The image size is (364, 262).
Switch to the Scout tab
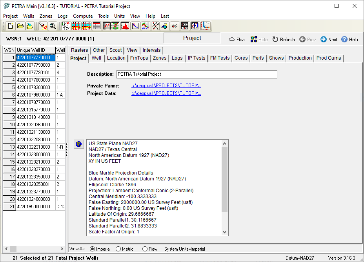pyautogui.click(x=115, y=50)
